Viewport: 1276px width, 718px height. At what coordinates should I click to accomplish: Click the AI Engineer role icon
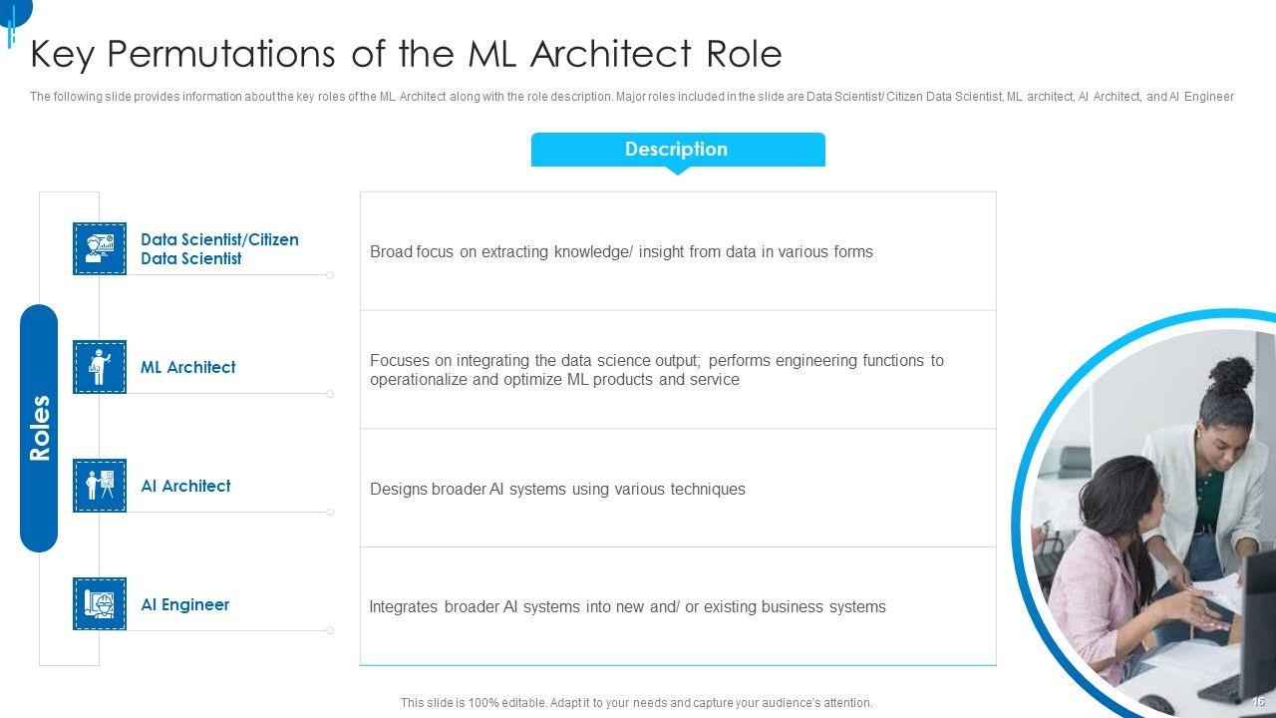[x=100, y=604]
